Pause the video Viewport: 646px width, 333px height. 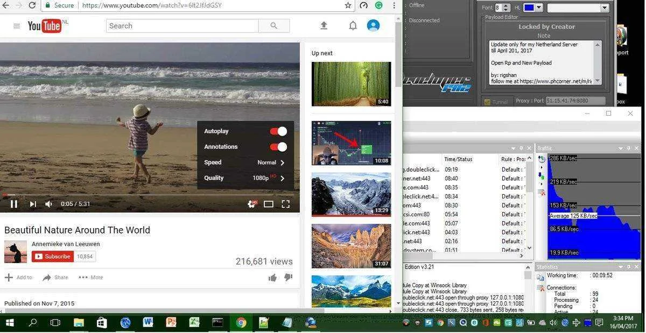(x=14, y=204)
